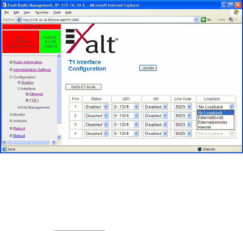Click the Adobe PDF toolbar icon

(231, 20)
